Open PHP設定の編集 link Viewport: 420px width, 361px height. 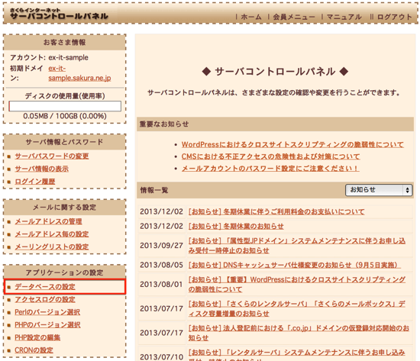(37, 337)
